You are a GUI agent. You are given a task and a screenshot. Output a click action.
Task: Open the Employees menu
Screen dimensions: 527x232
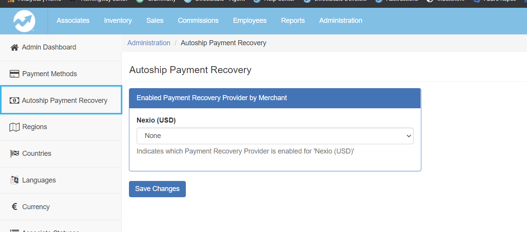tap(250, 20)
